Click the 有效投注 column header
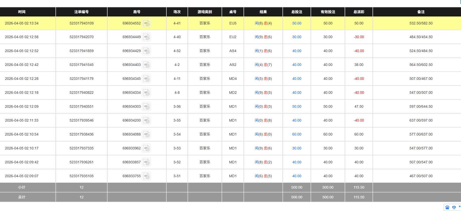This screenshot has height=211, width=461. [328, 12]
